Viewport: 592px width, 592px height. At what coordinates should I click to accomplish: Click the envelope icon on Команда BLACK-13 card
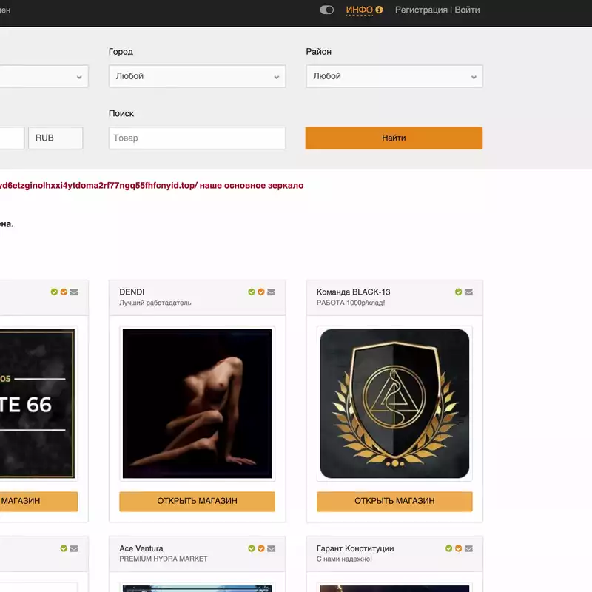coord(468,292)
